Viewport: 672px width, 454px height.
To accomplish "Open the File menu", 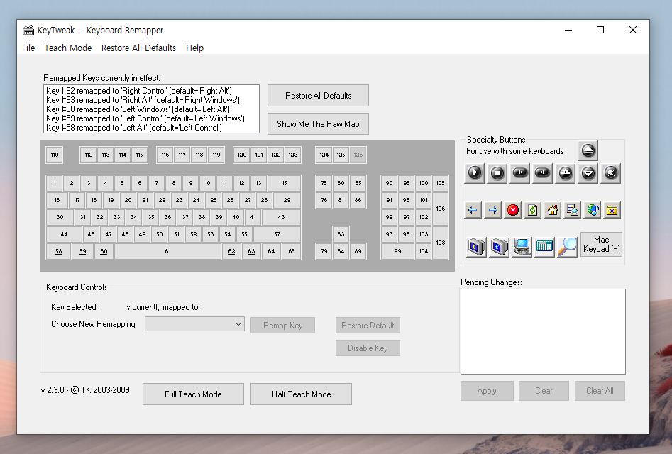I will (28, 48).
